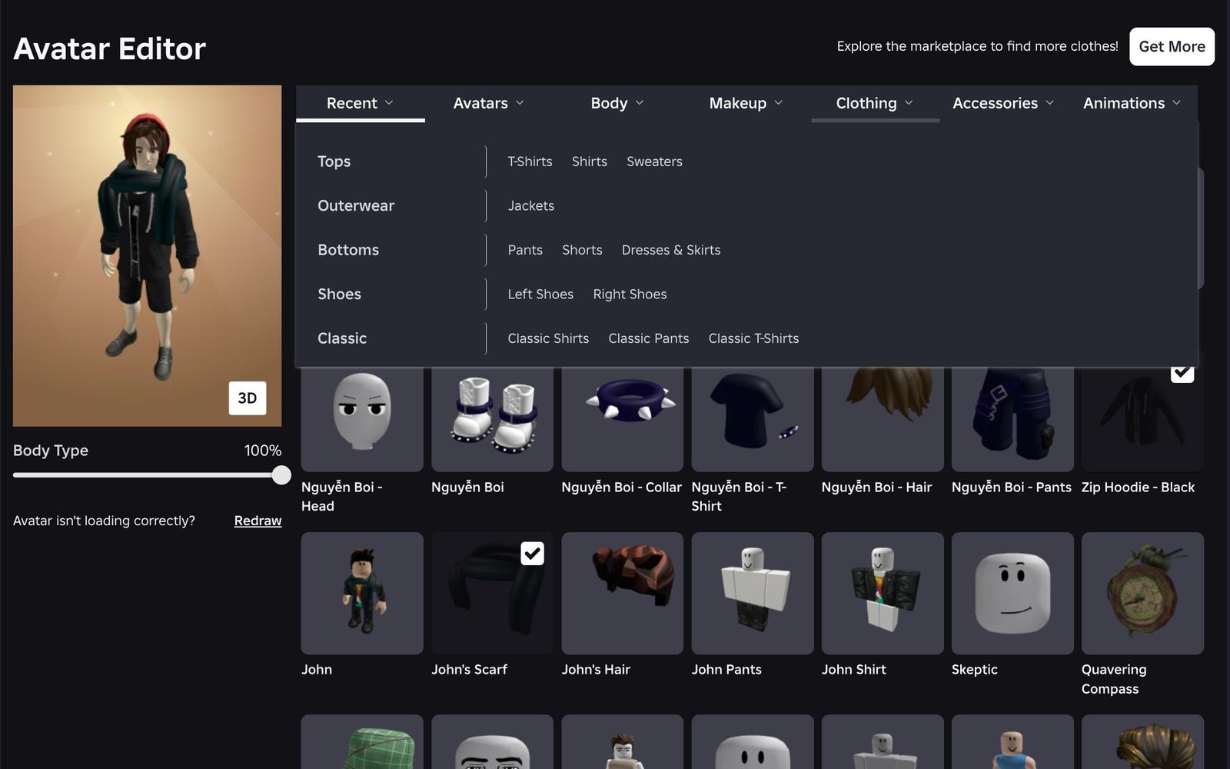Choose T-Shirts under Tops
Image resolution: width=1230 pixels, height=769 pixels.
pyautogui.click(x=530, y=161)
